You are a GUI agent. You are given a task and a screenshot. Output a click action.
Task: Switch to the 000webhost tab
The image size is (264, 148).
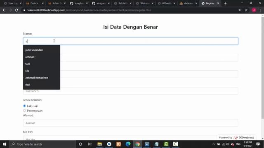click(x=166, y=3)
